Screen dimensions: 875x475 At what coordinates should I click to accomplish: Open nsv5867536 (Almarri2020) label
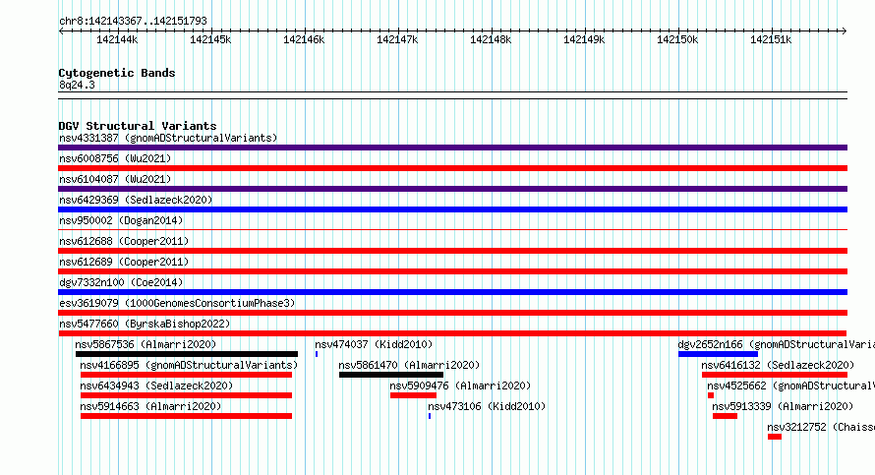coord(146,344)
